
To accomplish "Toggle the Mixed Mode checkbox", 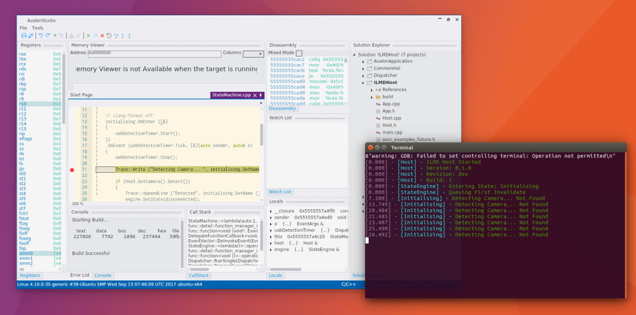I will 299,53.
